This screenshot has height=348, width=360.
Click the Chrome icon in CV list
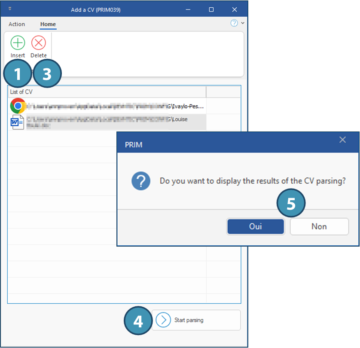pyautogui.click(x=18, y=106)
